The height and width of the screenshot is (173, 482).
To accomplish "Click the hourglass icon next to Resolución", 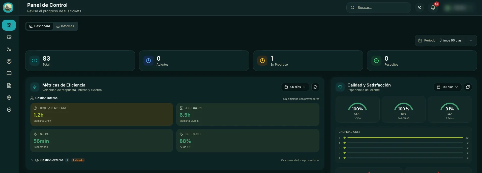I will click(181, 108).
